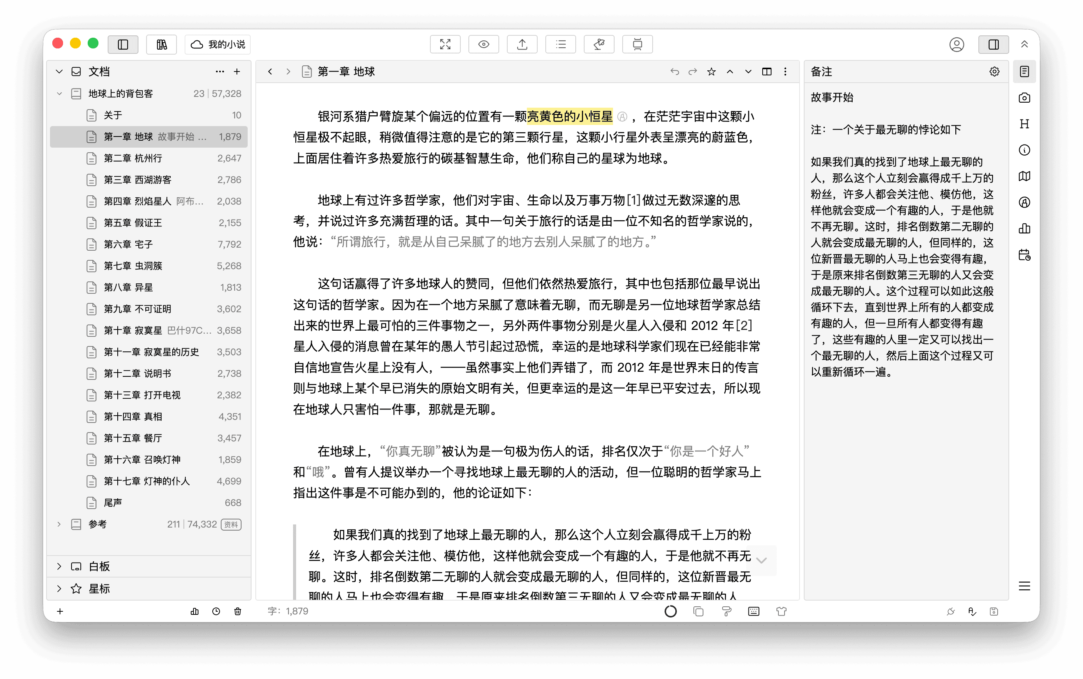Add a new document with plus
The image size is (1083, 679).
[237, 72]
